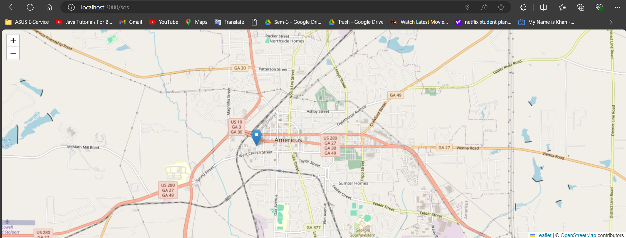Click the Americus city label
This screenshot has height=238, width=626.
click(x=288, y=140)
